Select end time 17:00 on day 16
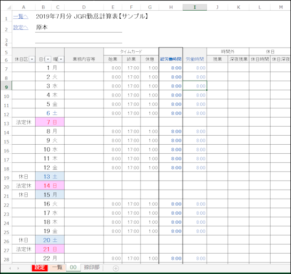This screenshot has width=291, height=274. [131, 203]
